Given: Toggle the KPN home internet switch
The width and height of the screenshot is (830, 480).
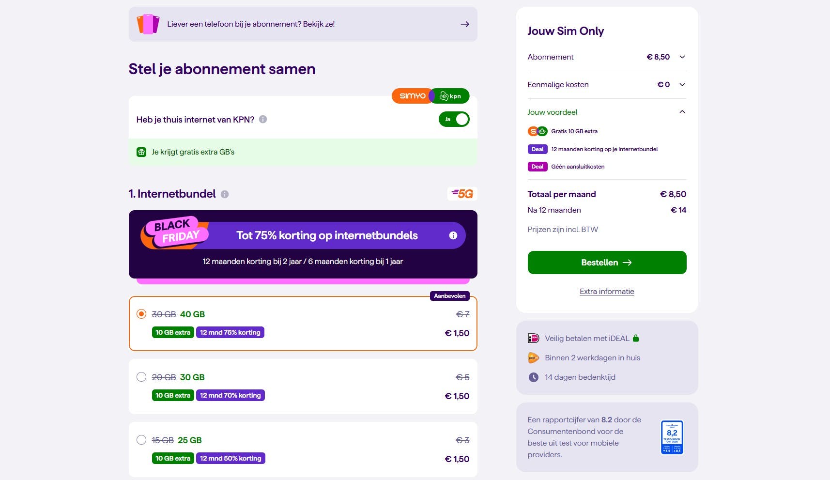Looking at the screenshot, I should coord(454,119).
